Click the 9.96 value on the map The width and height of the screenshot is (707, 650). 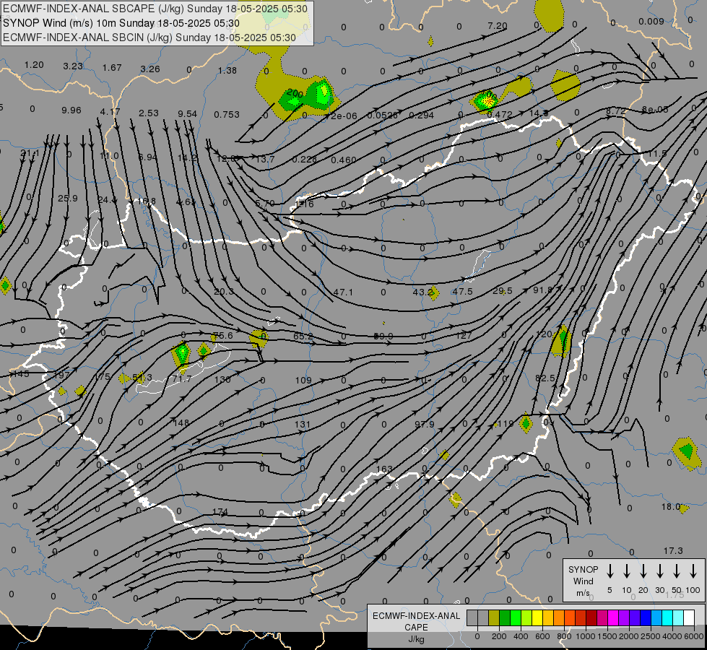[71, 110]
